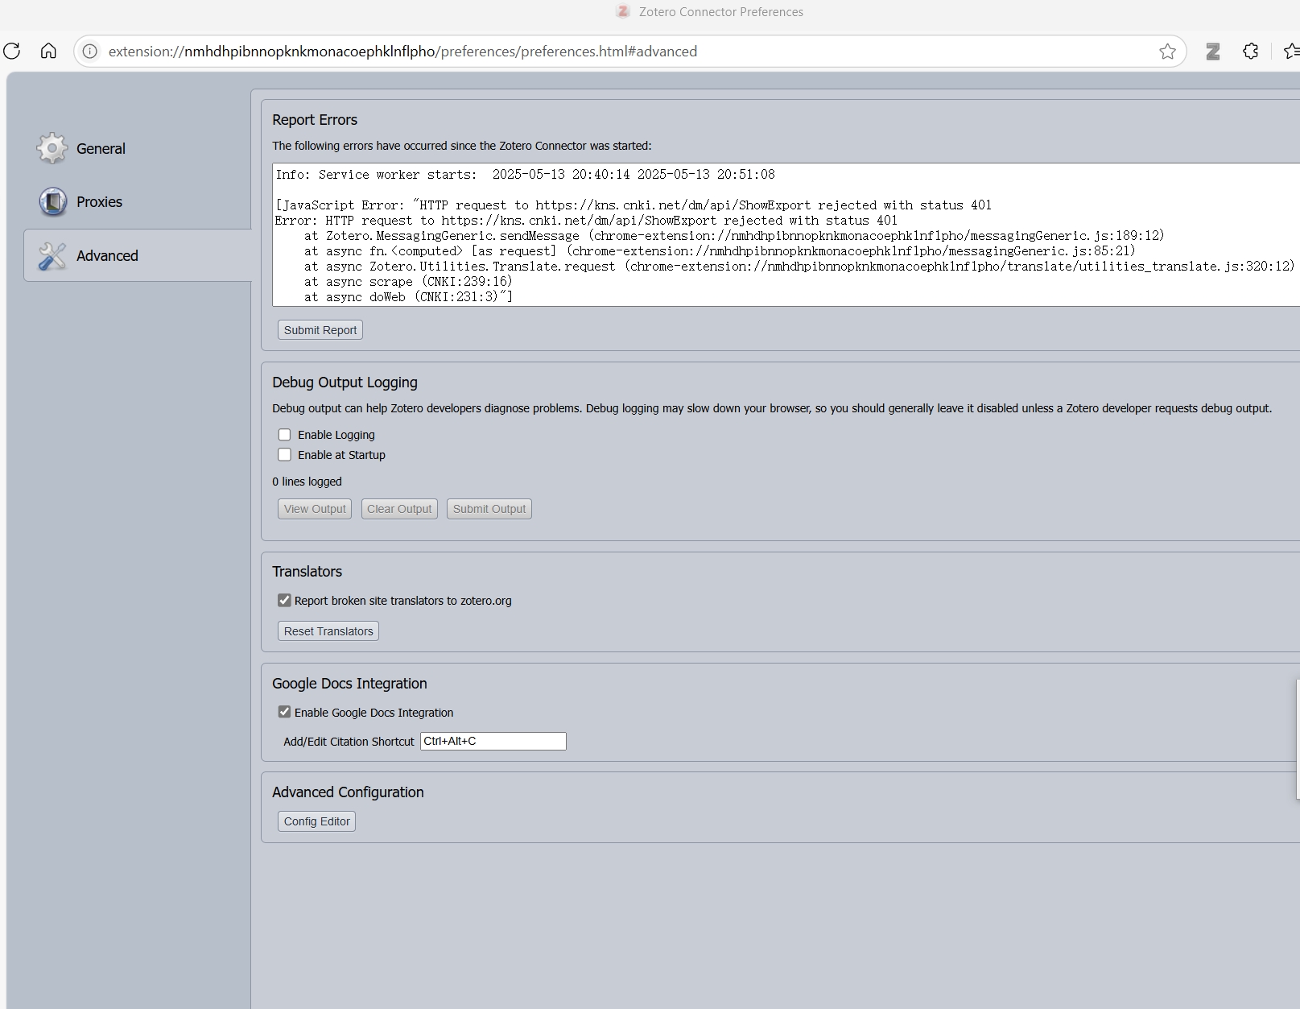Viewport: 1300px width, 1009px height.
Task: Click the 'Enable Logging' label text
Action: coord(336,435)
